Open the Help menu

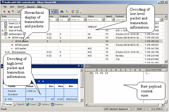tap(39, 7)
